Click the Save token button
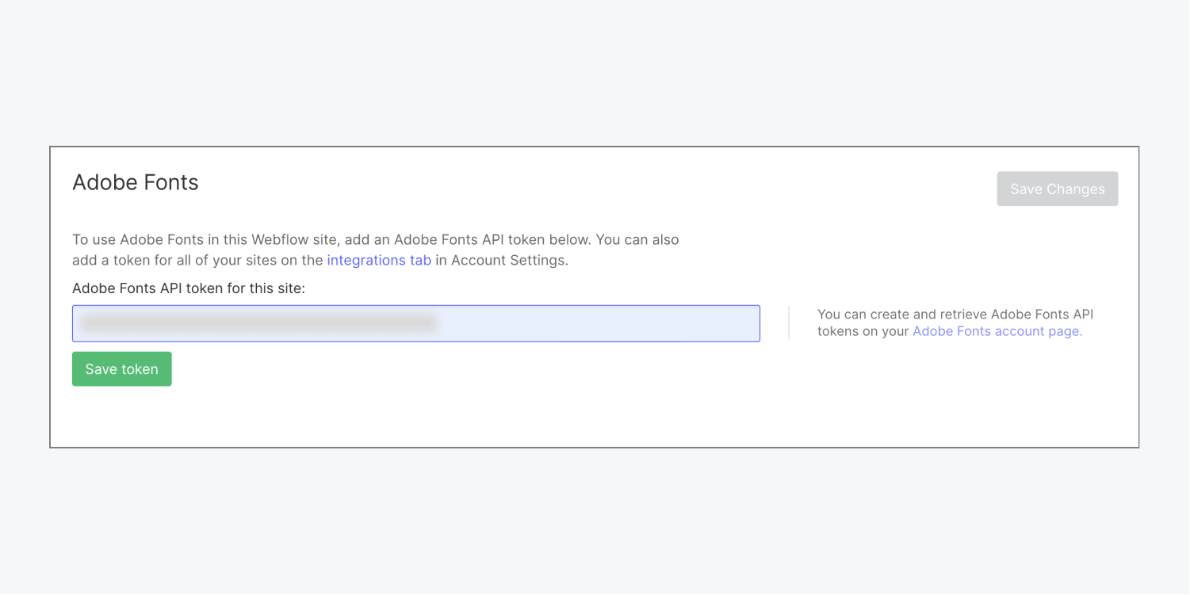Viewport: 1190px width, 595px height. pos(122,369)
